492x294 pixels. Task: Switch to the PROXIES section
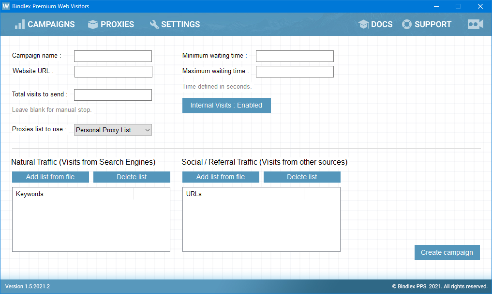point(118,24)
